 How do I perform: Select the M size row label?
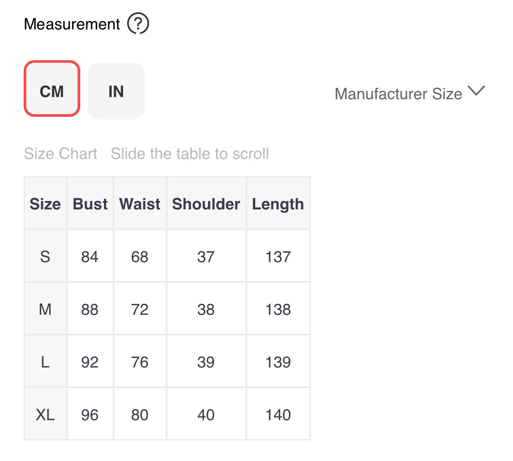[45, 310]
